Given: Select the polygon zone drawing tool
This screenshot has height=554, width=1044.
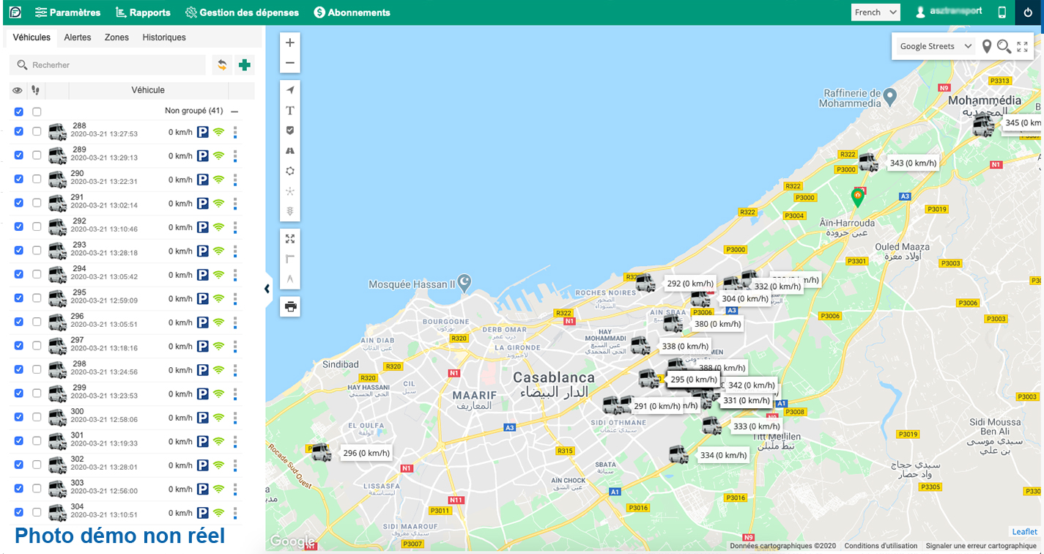Looking at the screenshot, I should tap(290, 171).
